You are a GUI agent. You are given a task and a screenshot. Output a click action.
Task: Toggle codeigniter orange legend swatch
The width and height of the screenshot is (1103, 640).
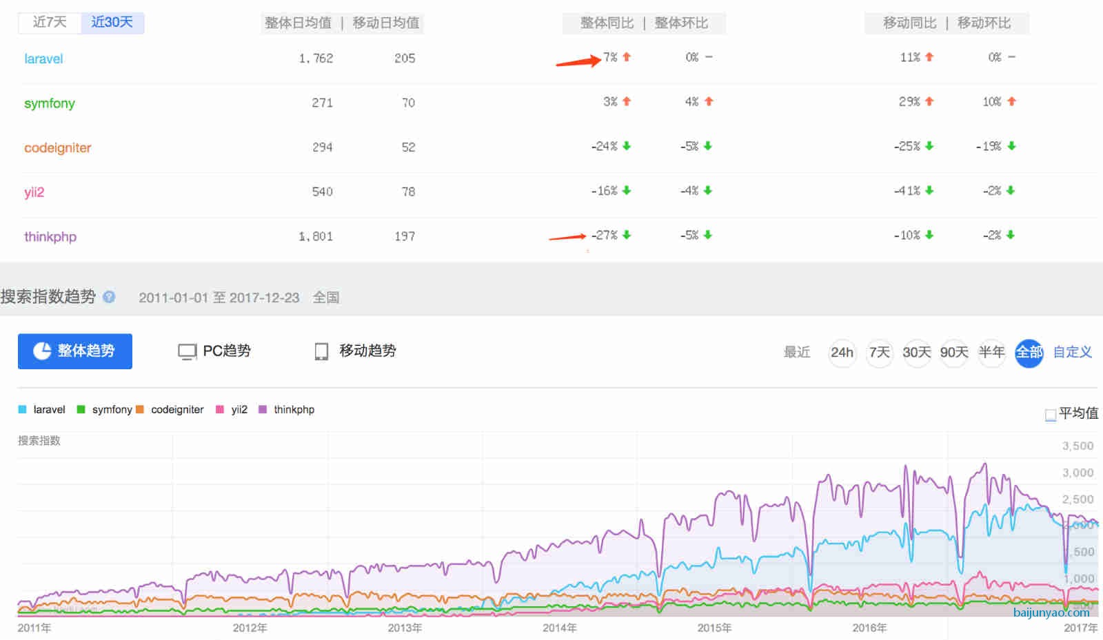(140, 409)
